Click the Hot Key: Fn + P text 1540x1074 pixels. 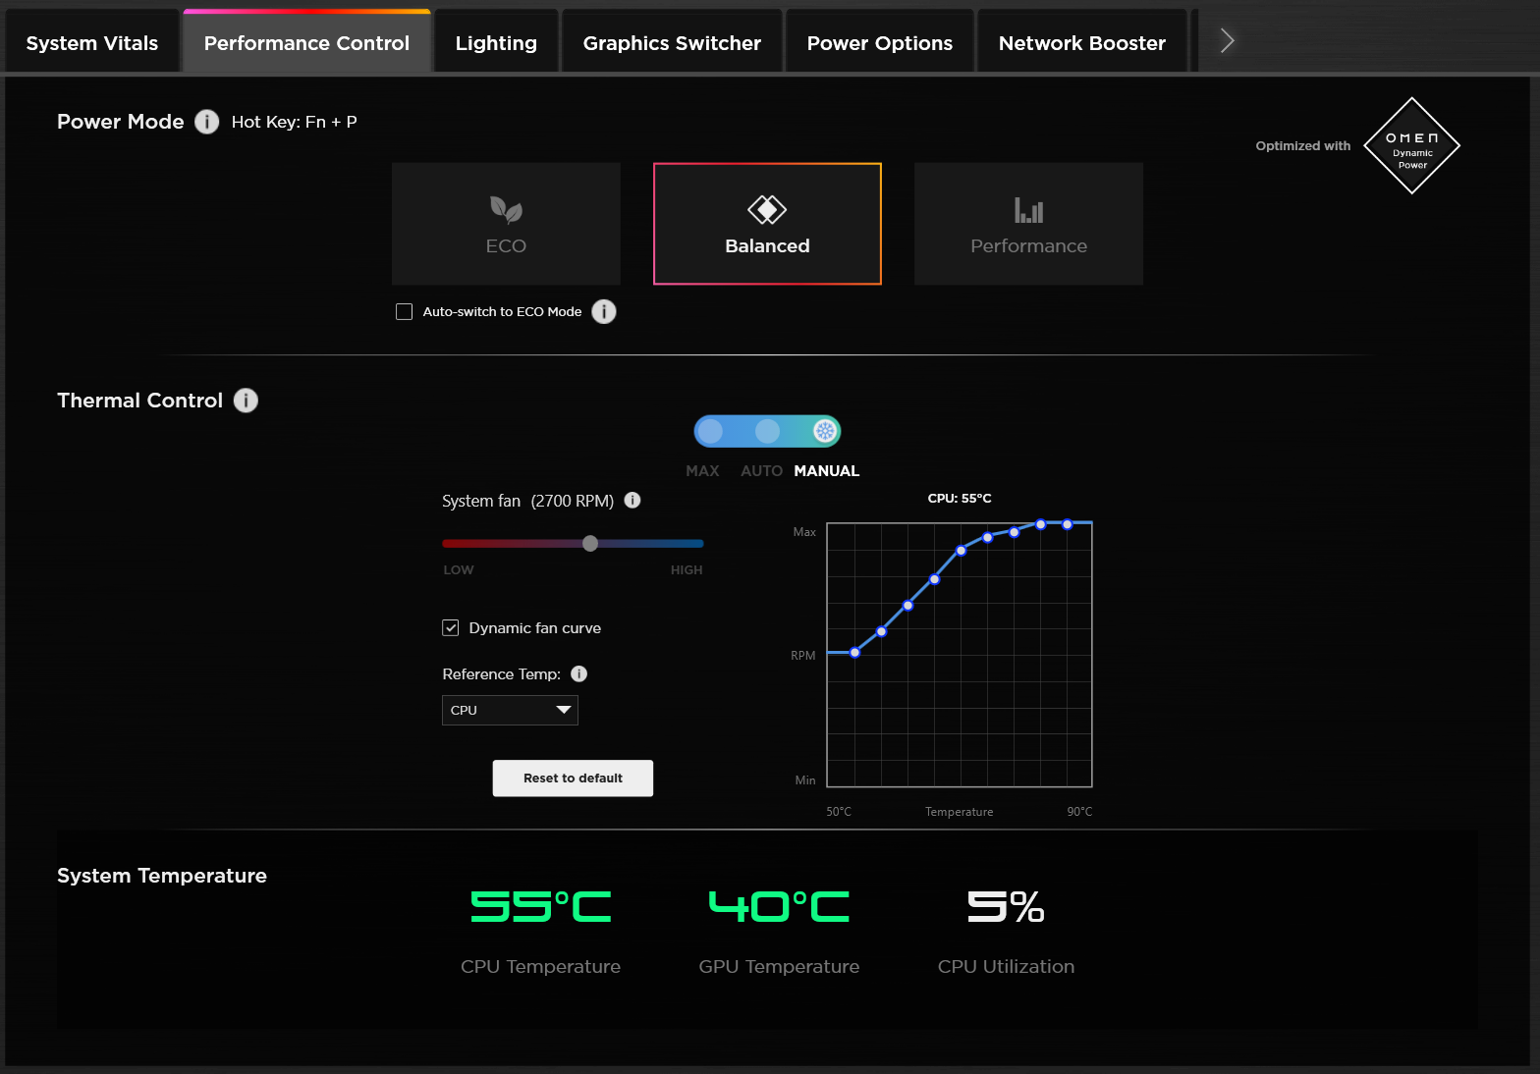coord(294,122)
